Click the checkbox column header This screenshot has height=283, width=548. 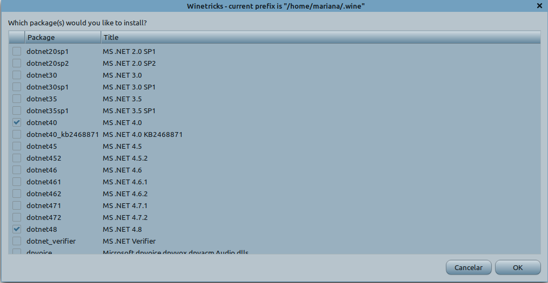[17, 37]
